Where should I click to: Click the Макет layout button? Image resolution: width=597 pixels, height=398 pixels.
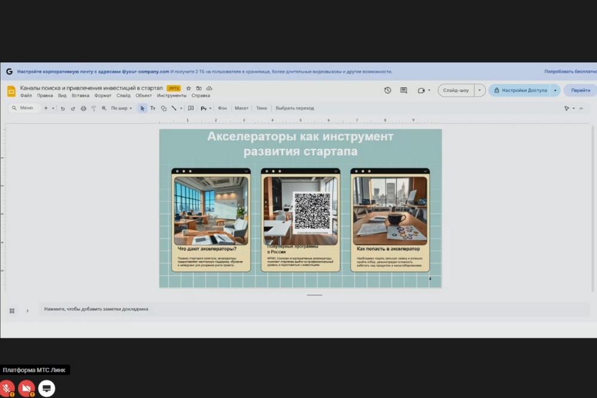[x=241, y=109]
